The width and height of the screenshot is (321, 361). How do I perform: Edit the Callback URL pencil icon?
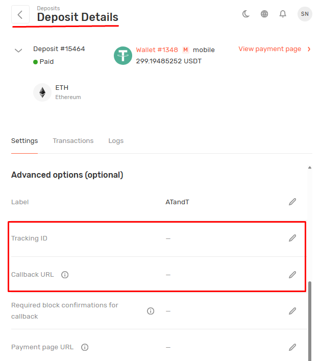point(292,275)
